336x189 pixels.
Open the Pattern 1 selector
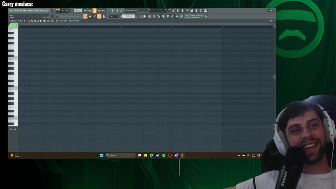click(x=128, y=16)
